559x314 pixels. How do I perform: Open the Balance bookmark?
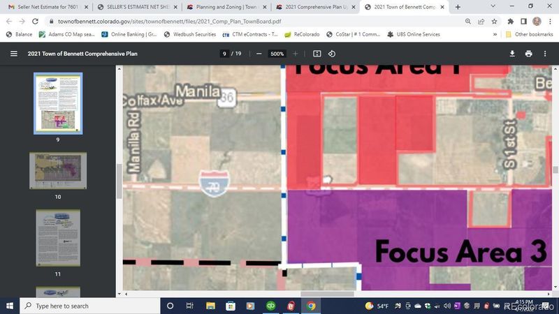20,34
